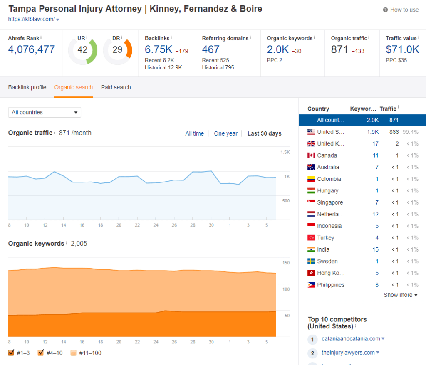Click the United Kingdom flag icon

(x=311, y=143)
